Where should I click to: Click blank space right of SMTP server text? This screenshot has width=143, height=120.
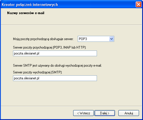click(x=68, y=78)
